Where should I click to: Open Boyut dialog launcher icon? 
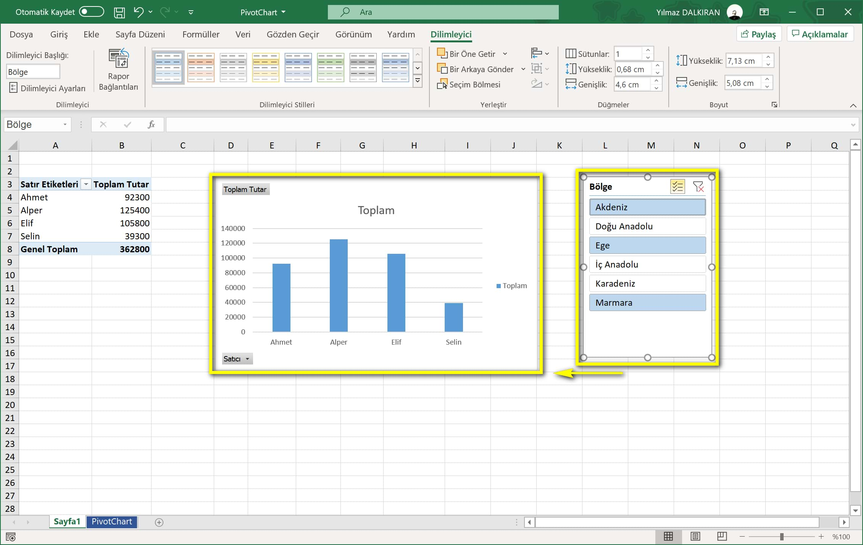pos(774,105)
